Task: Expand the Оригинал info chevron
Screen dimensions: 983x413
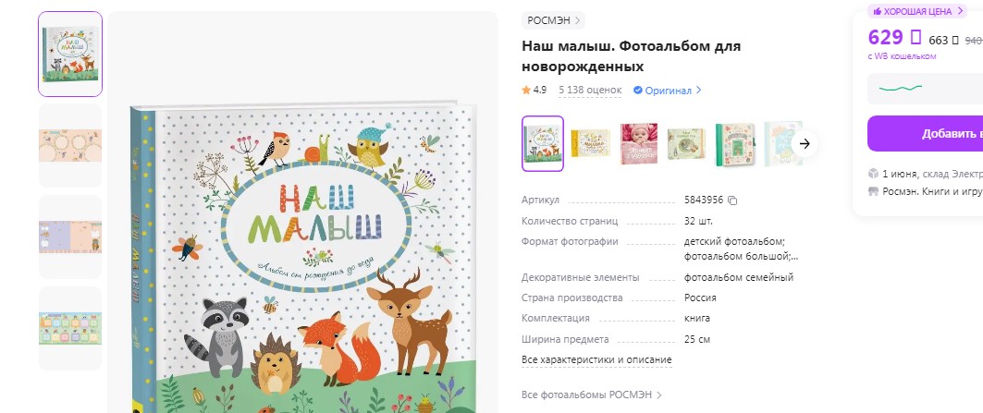Action: (698, 91)
